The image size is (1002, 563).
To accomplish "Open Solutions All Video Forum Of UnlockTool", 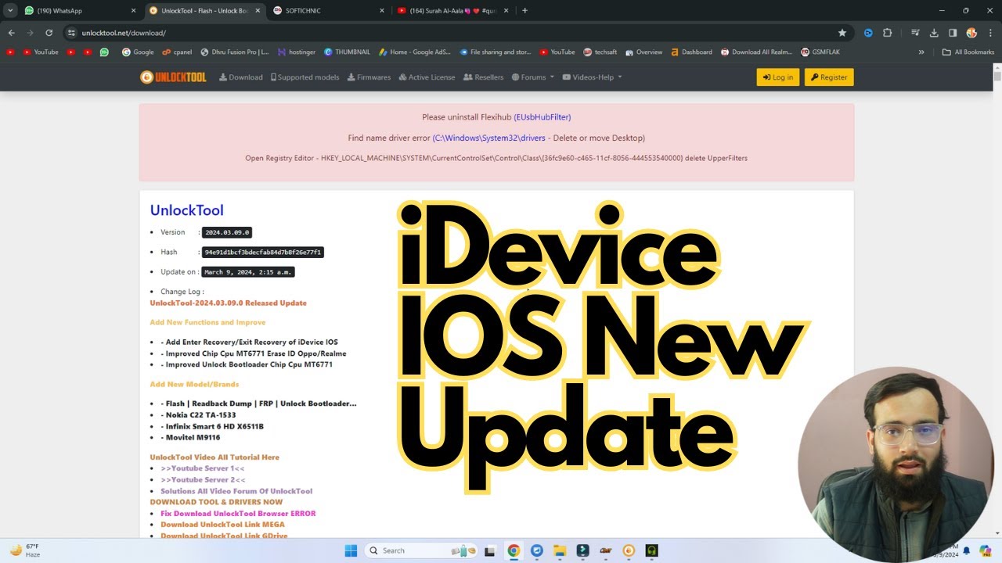I will click(x=236, y=491).
